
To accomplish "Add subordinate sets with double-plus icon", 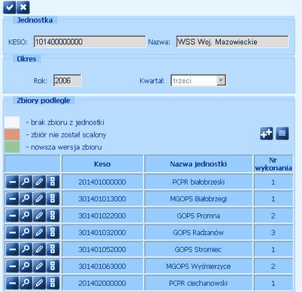I will point(267,134).
